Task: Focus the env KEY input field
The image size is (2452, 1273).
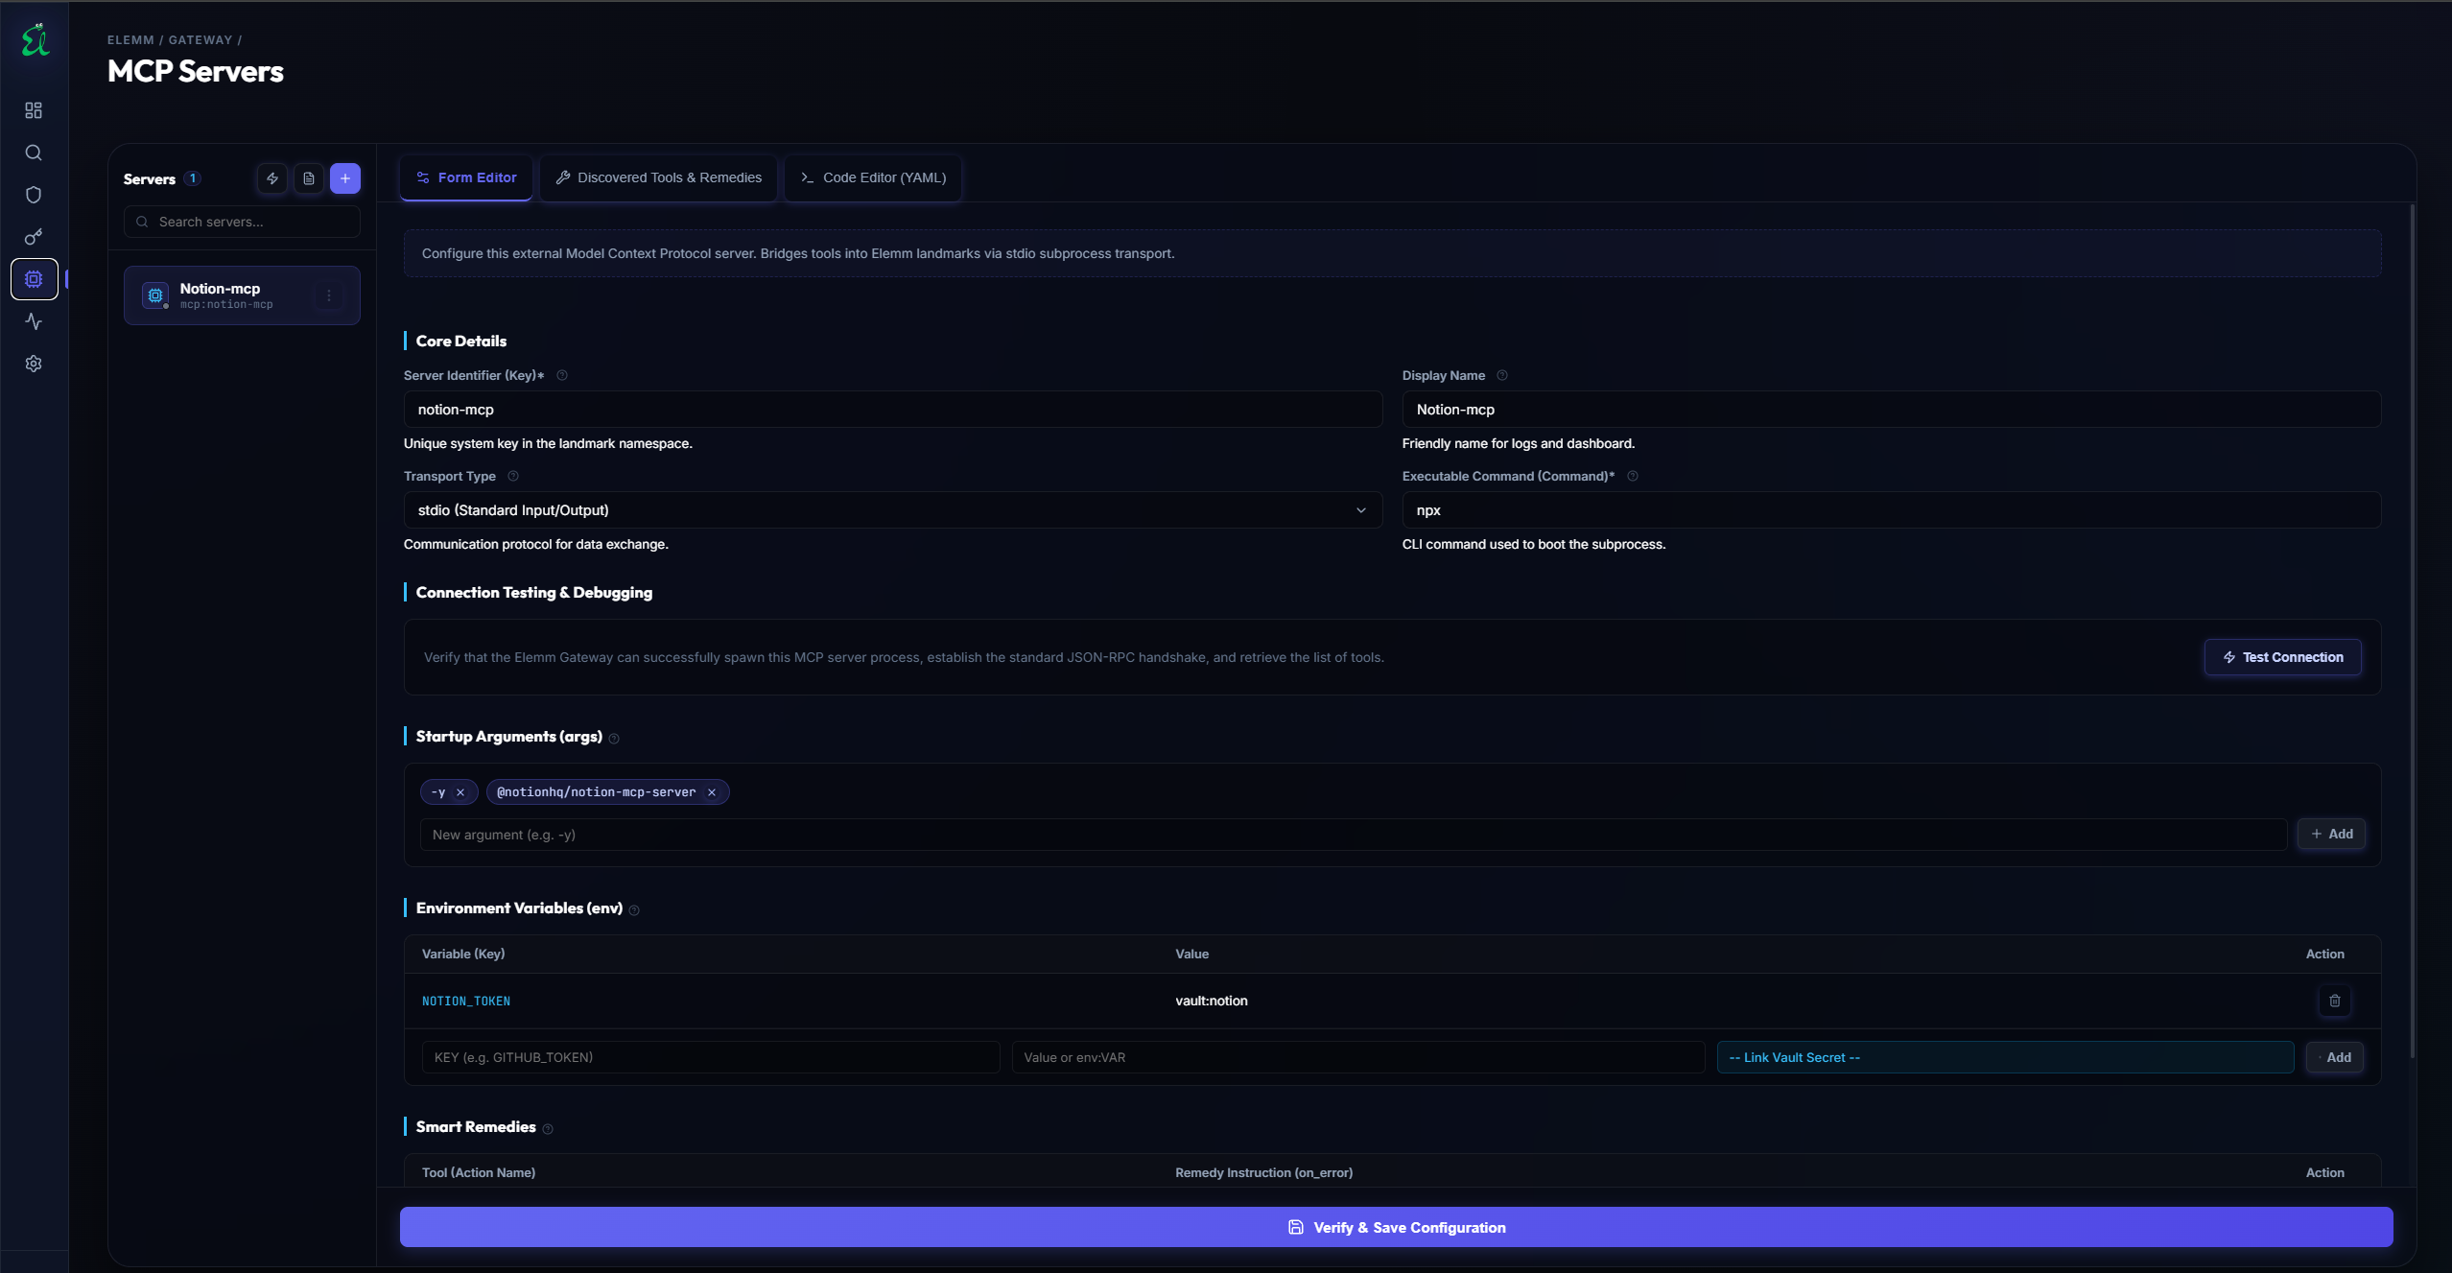Action: pyautogui.click(x=711, y=1057)
